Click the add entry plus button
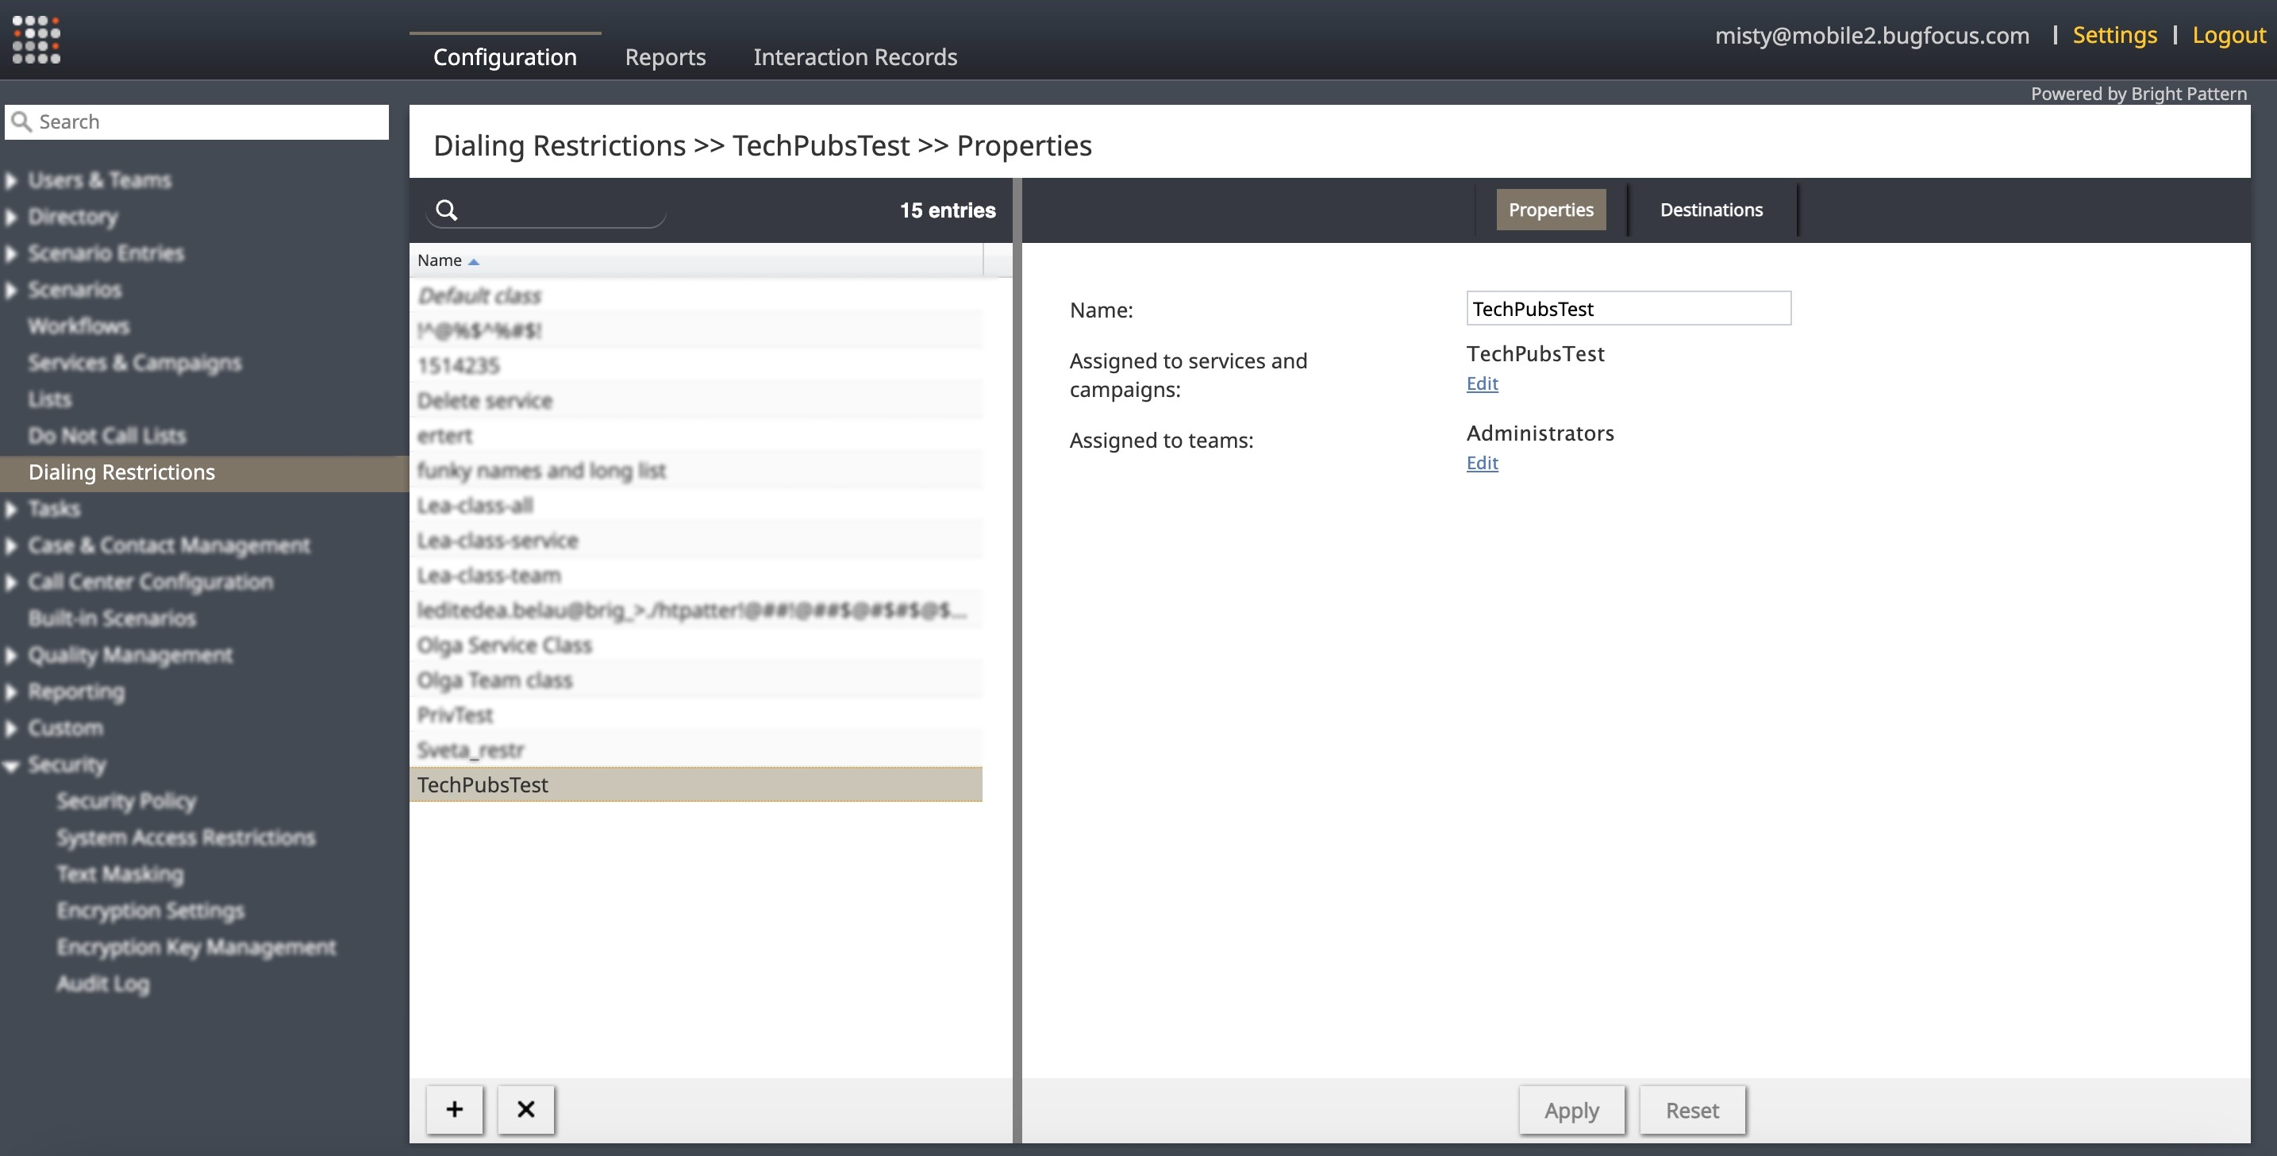The height and width of the screenshot is (1156, 2277). (454, 1109)
